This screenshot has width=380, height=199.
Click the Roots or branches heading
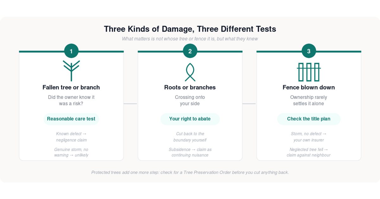coord(190,87)
